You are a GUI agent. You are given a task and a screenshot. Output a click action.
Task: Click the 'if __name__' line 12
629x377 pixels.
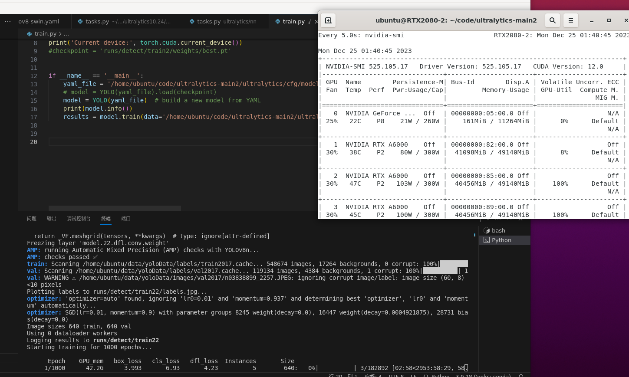point(96,75)
